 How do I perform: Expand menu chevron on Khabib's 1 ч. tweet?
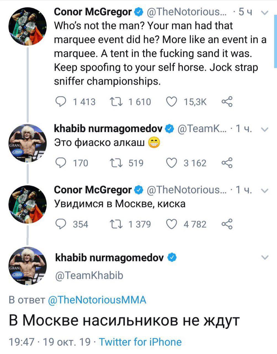(x=265, y=129)
